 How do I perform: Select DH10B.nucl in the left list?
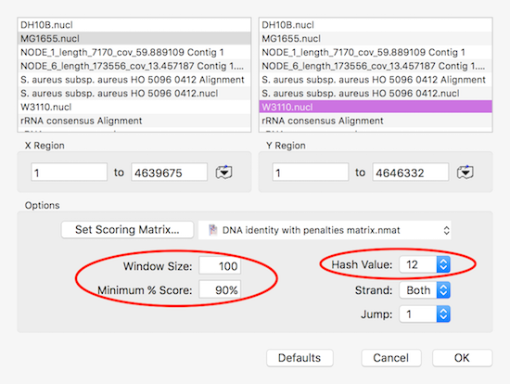[134, 25]
